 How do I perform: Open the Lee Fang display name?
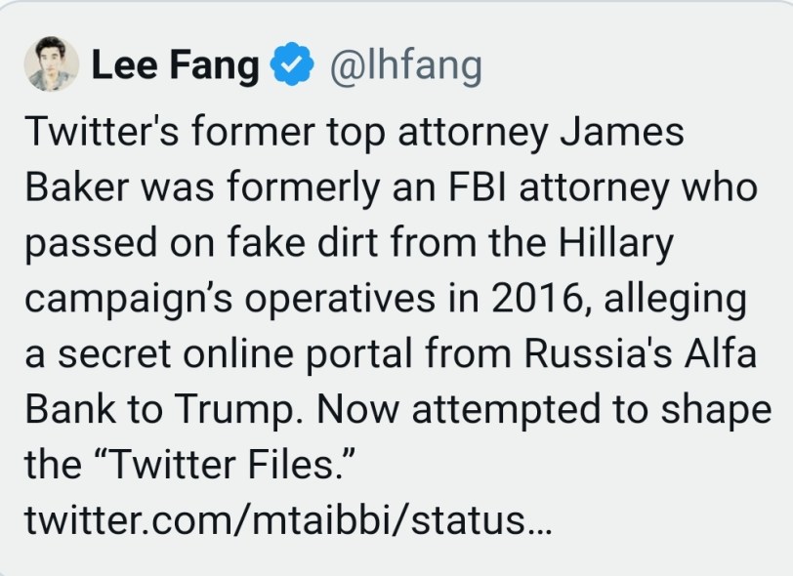click(x=175, y=66)
